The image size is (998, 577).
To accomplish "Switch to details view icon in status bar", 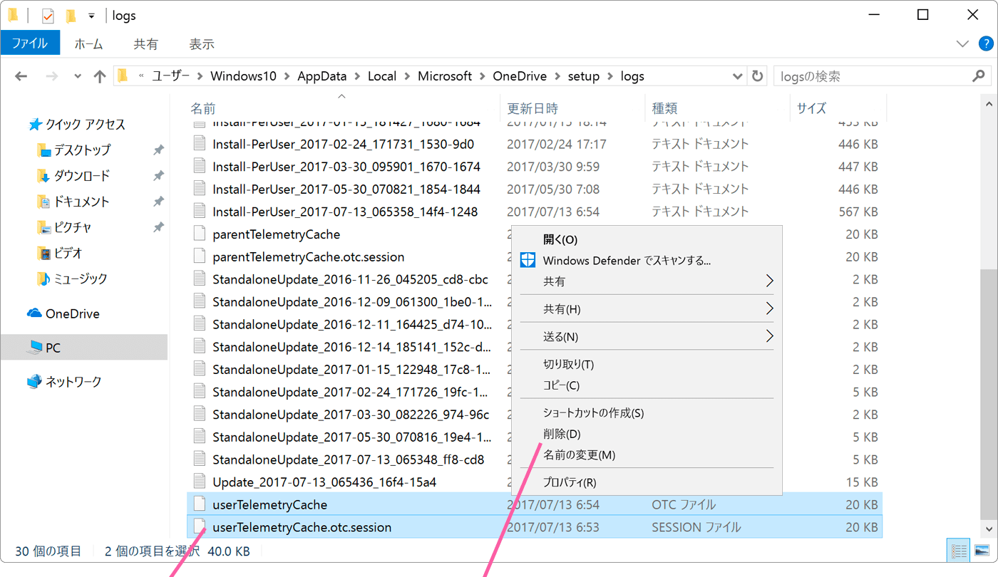I will tap(960, 551).
